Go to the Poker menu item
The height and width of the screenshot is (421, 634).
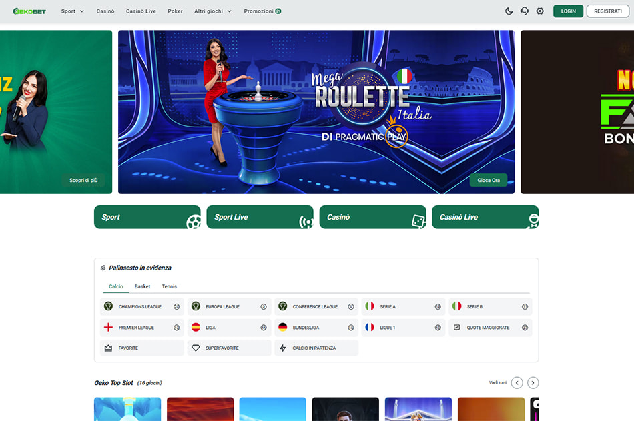coord(175,11)
